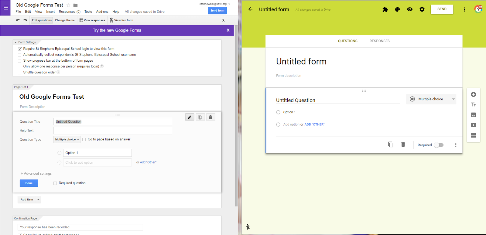Collapse the toolbar with the double chevron
Image resolution: width=486 pixels, height=235 pixels.
[x=223, y=20]
